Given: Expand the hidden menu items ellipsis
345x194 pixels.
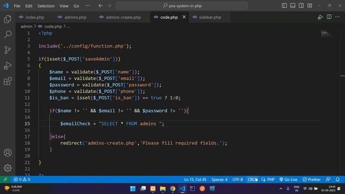Looking at the screenshot, I should pyautogui.click(x=87, y=6).
